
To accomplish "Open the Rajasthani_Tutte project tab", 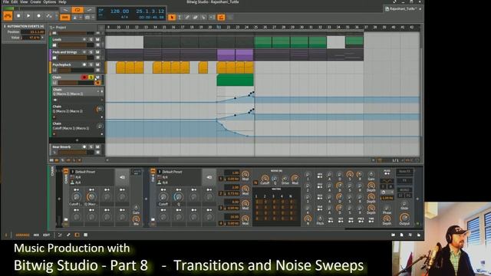I will 403,8.
